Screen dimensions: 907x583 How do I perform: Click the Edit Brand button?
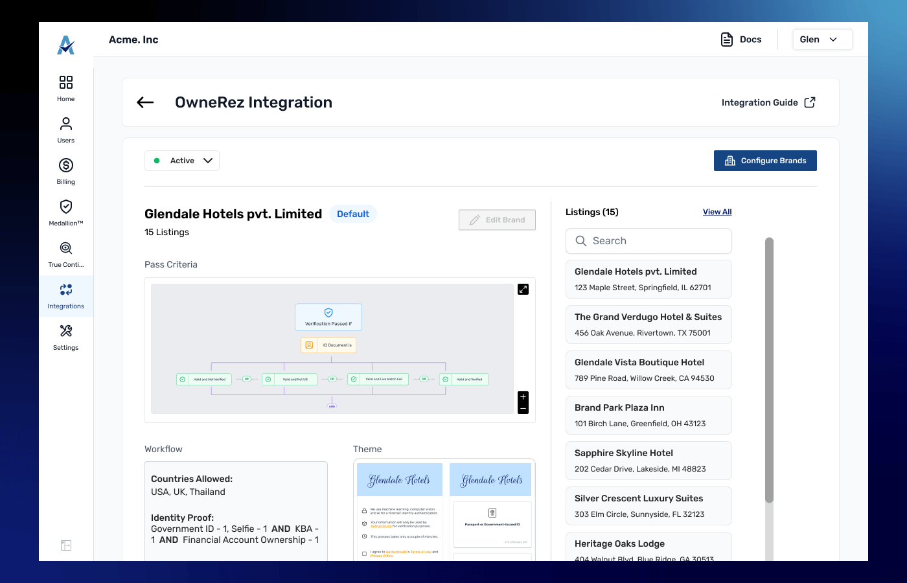click(x=497, y=220)
